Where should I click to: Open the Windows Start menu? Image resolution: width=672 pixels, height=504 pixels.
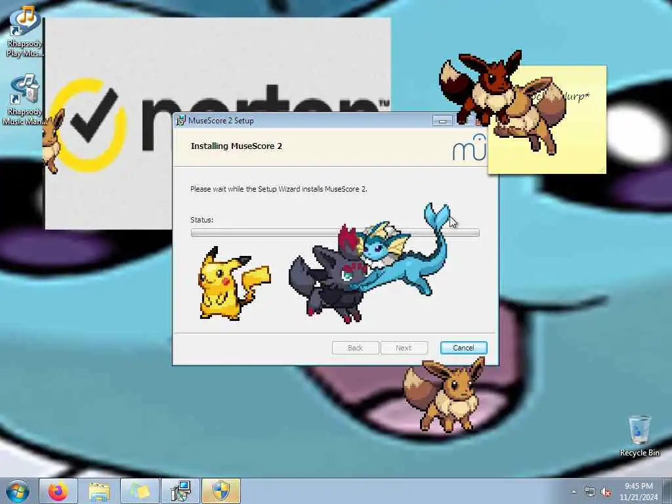(x=18, y=491)
